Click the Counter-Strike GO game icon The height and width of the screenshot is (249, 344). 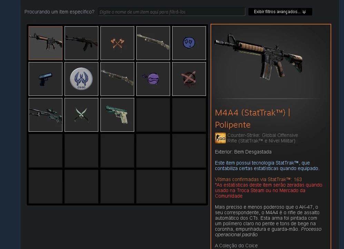coord(220,138)
